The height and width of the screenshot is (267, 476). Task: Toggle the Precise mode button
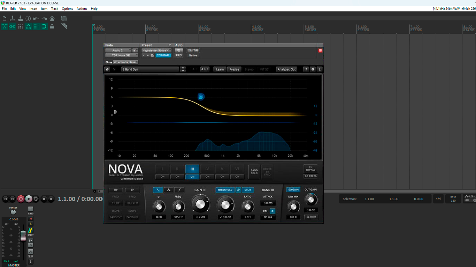pos(234,69)
